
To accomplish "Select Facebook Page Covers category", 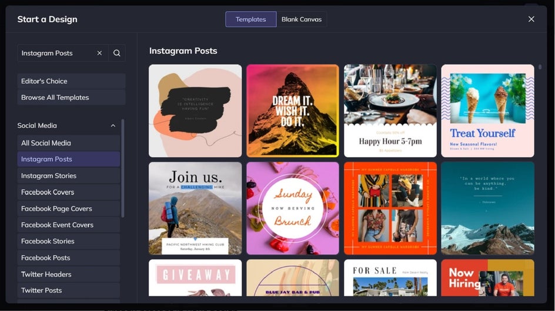I will coord(69,208).
